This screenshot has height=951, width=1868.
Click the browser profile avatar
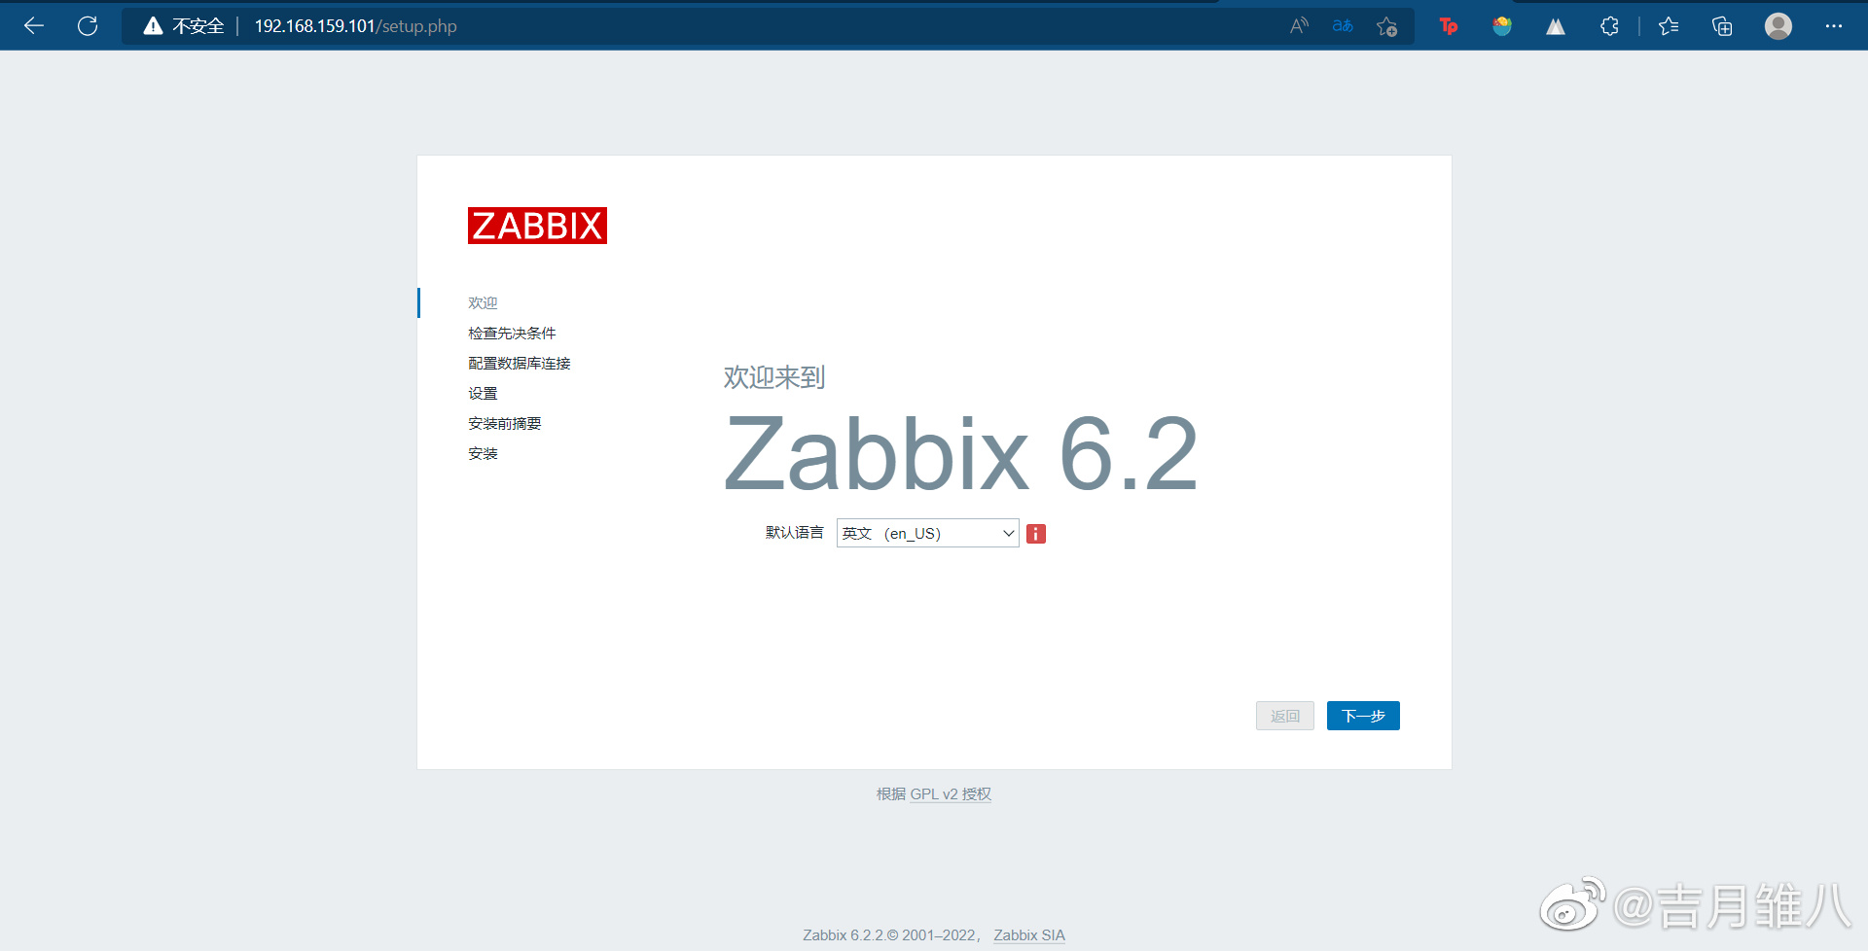pos(1778,26)
